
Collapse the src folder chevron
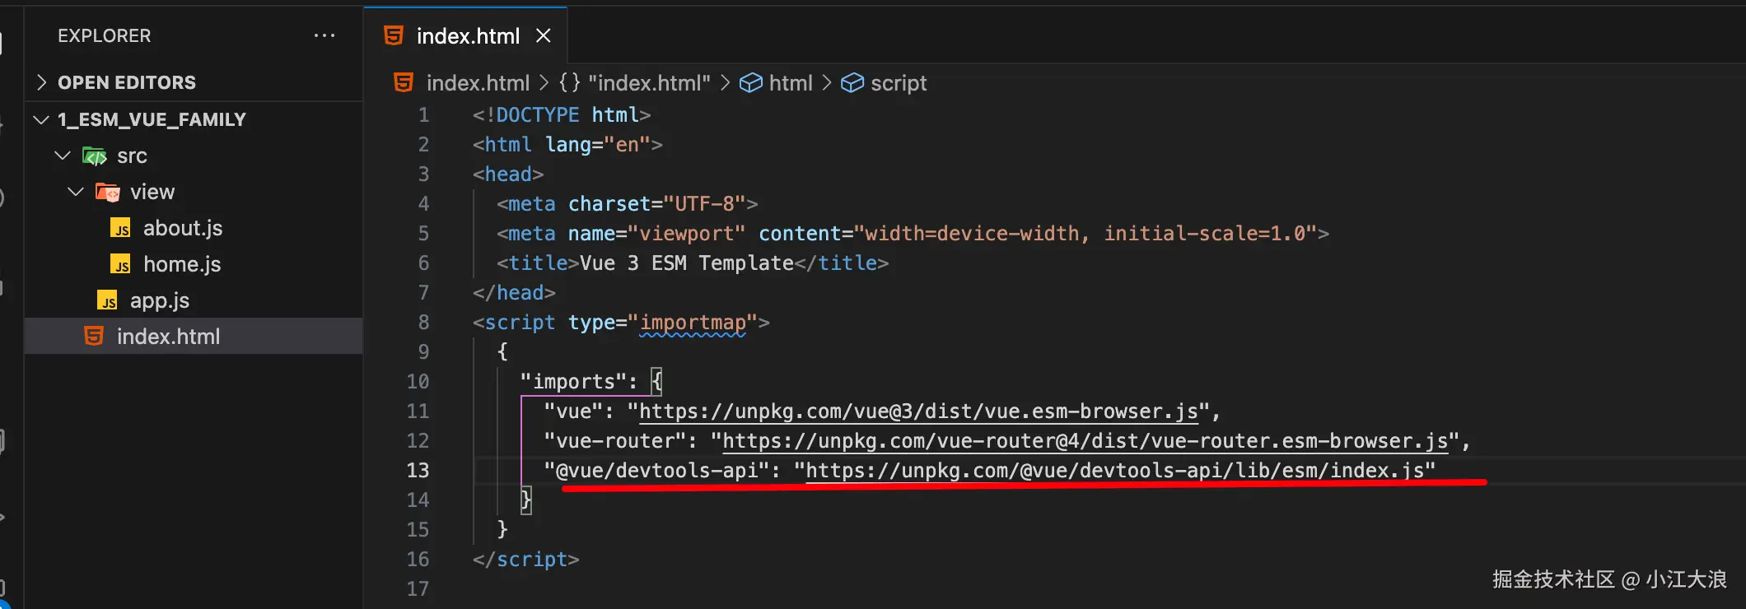pos(63,156)
